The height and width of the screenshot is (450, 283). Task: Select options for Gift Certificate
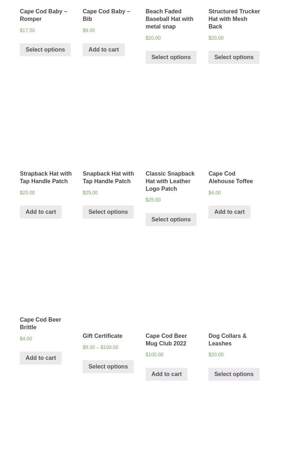108,367
